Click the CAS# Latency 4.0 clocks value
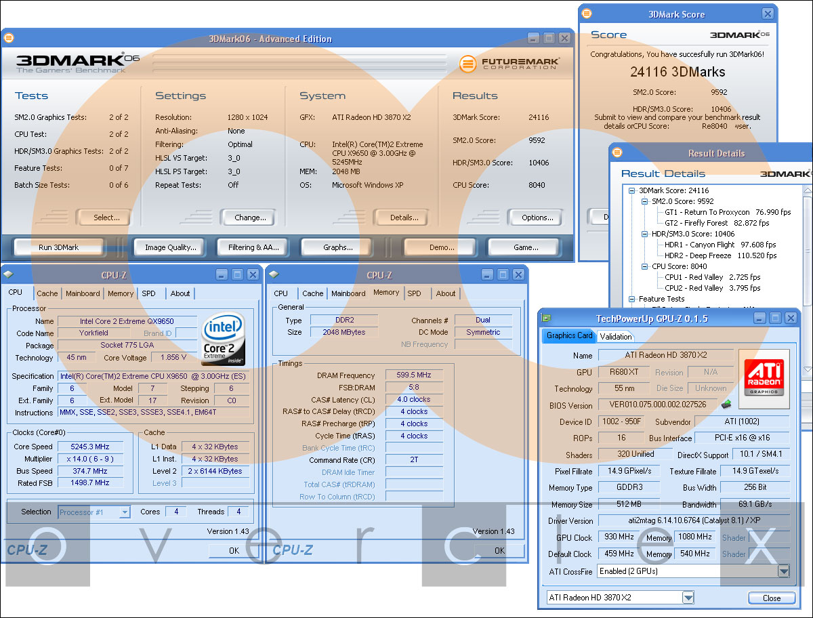813x618 pixels. [x=415, y=399]
